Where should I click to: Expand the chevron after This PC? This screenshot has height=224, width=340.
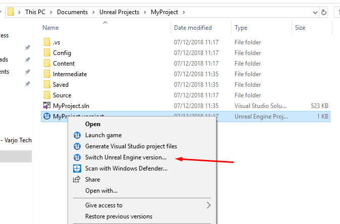(51, 12)
